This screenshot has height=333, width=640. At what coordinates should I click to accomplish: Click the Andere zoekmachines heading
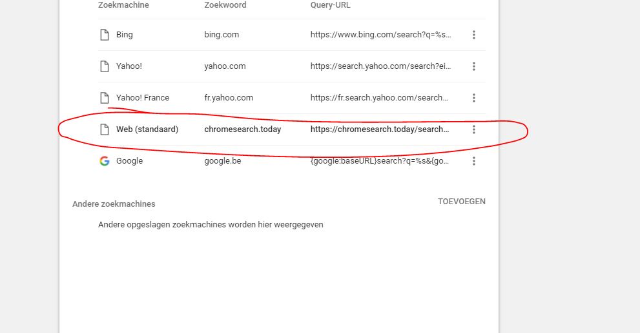[114, 204]
